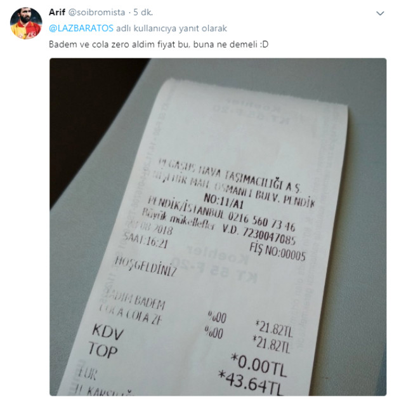The width and height of the screenshot is (406, 400).
Task: Open Arif's profile picture avatar
Action: coord(26,23)
